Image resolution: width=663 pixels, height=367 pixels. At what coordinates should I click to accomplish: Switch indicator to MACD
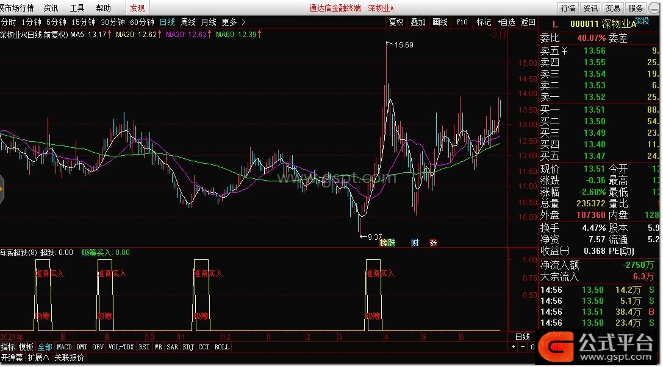click(64, 347)
